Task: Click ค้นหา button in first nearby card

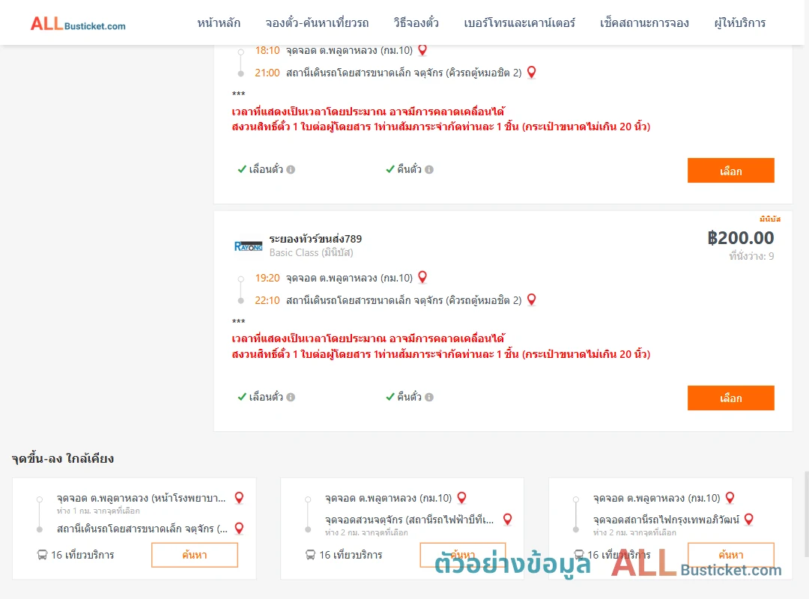Action: click(x=195, y=555)
